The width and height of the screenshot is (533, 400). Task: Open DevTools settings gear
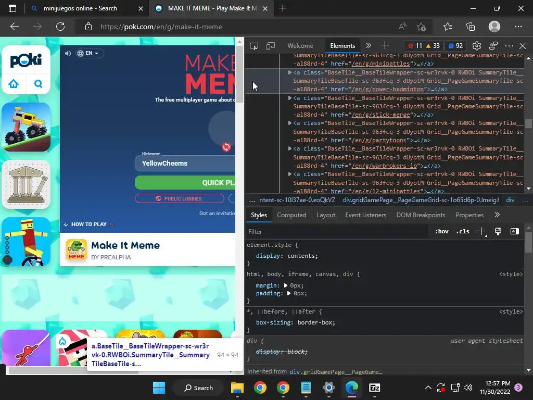[477, 46]
